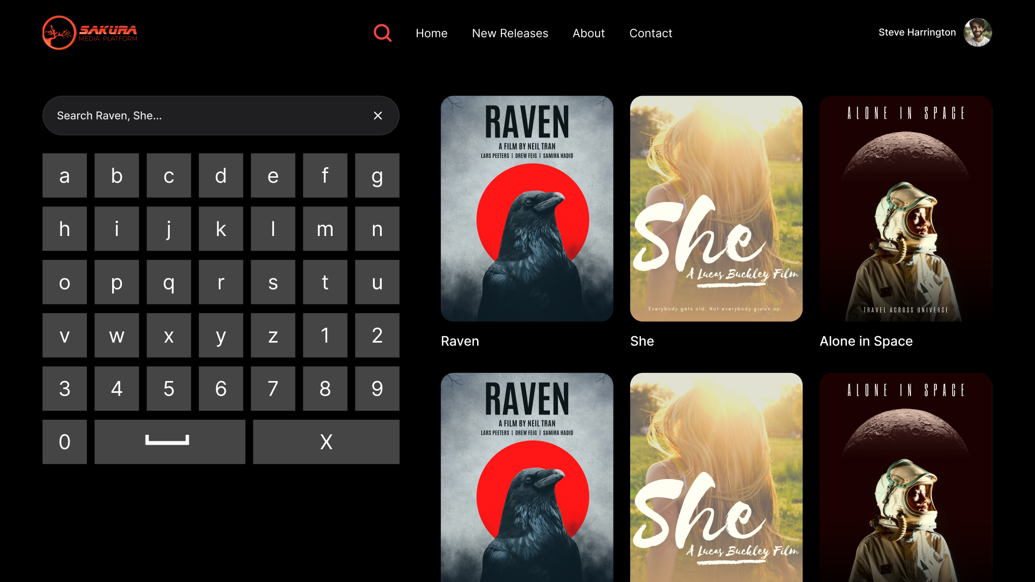Tap the letter k key

coord(221,229)
